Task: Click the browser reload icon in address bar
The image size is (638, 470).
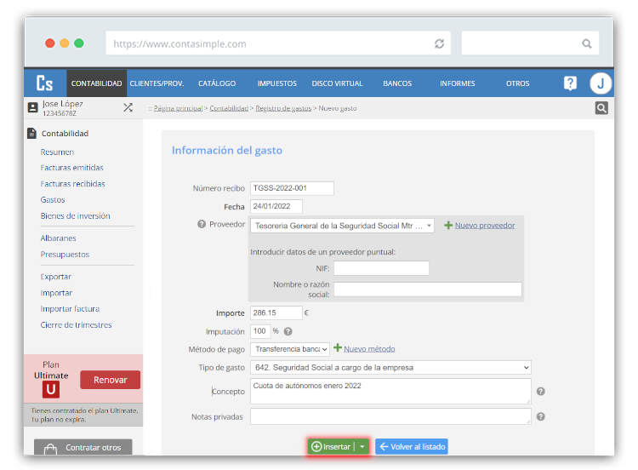Action: point(439,43)
